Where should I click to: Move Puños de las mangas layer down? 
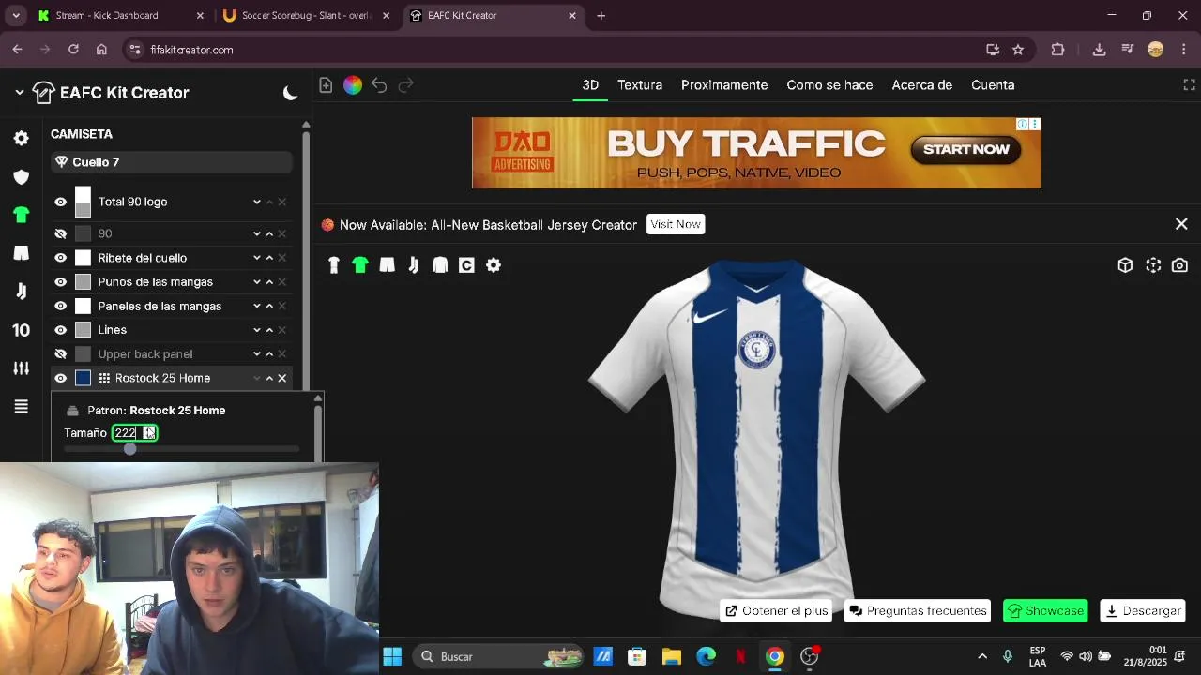(256, 282)
